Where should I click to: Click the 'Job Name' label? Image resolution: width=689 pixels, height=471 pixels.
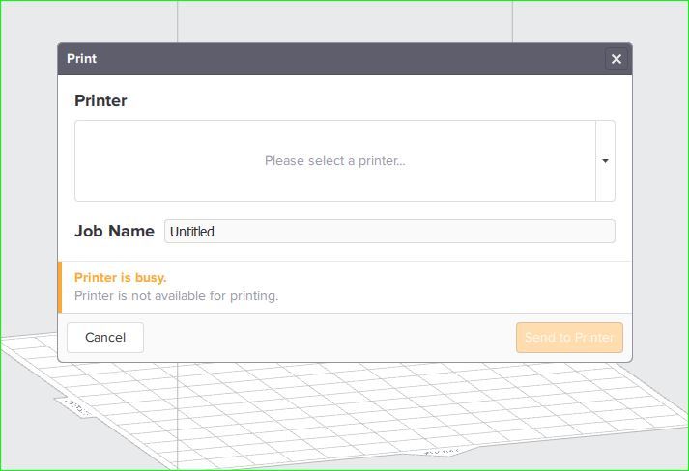click(x=114, y=231)
